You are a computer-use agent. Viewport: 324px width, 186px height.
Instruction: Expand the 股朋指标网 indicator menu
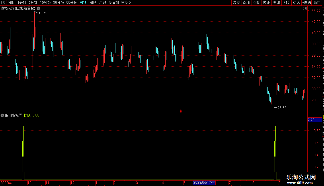click(x=2, y=115)
